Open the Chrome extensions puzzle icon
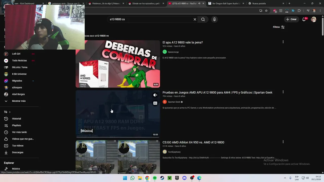 coord(299,11)
